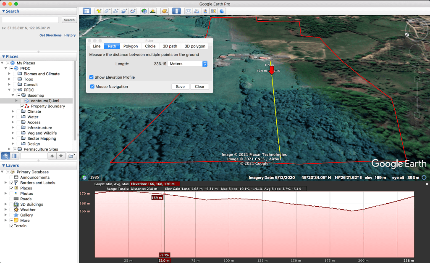Show sunlight across the landscape icon
This screenshot has width=430, height=263.
point(152,11)
